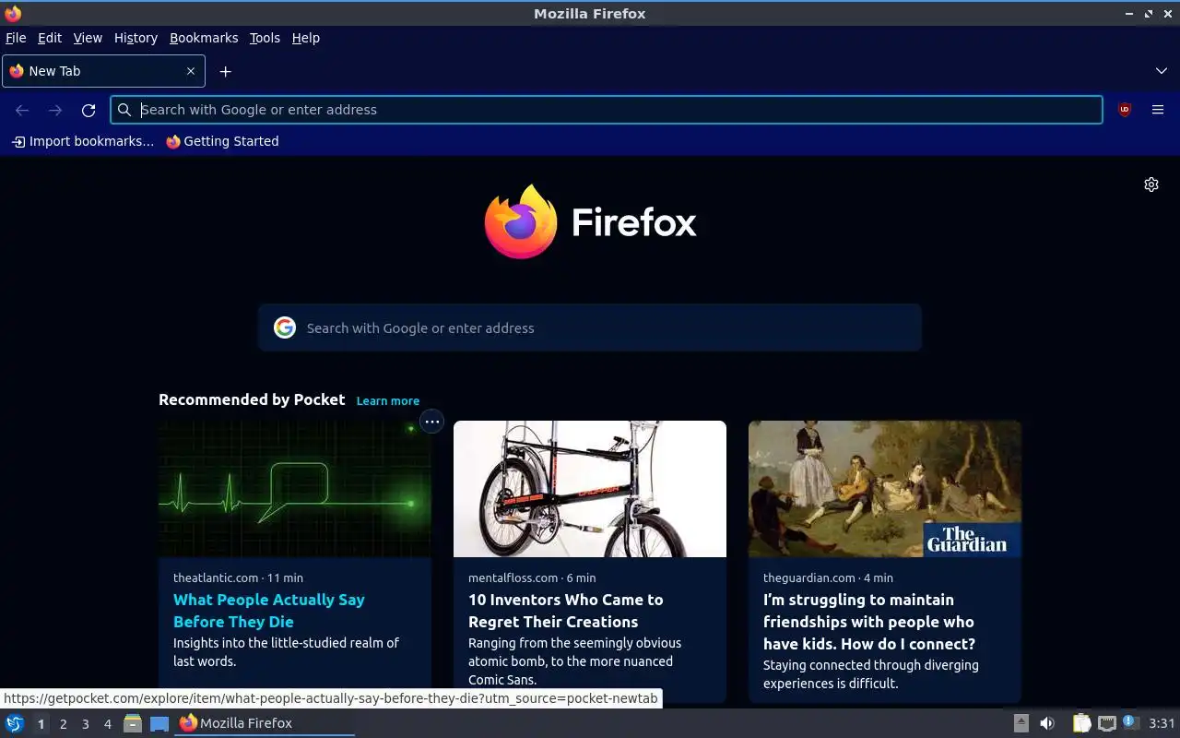
Task: Switch to workspace 4
Action: click(x=108, y=724)
